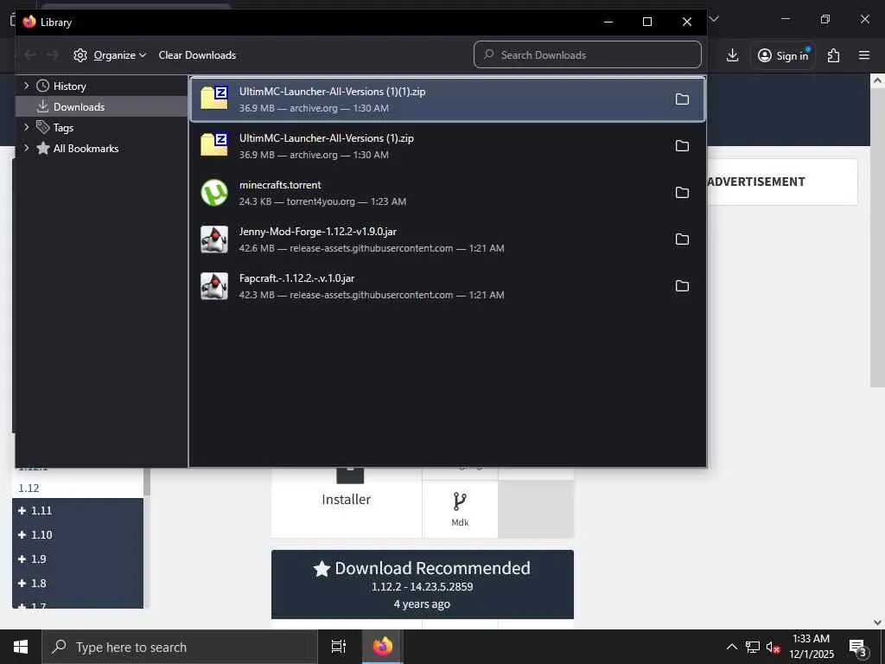Select the UltimMC-Launcher-All-Versions (1)(1).zip filename
Screen dimensions: 885x664
[x=333, y=92]
